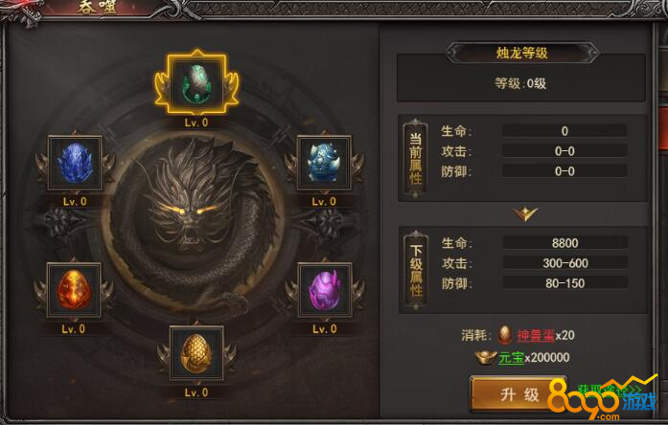Click the 升级 upgrade button
The width and height of the screenshot is (668, 425).
click(x=518, y=394)
